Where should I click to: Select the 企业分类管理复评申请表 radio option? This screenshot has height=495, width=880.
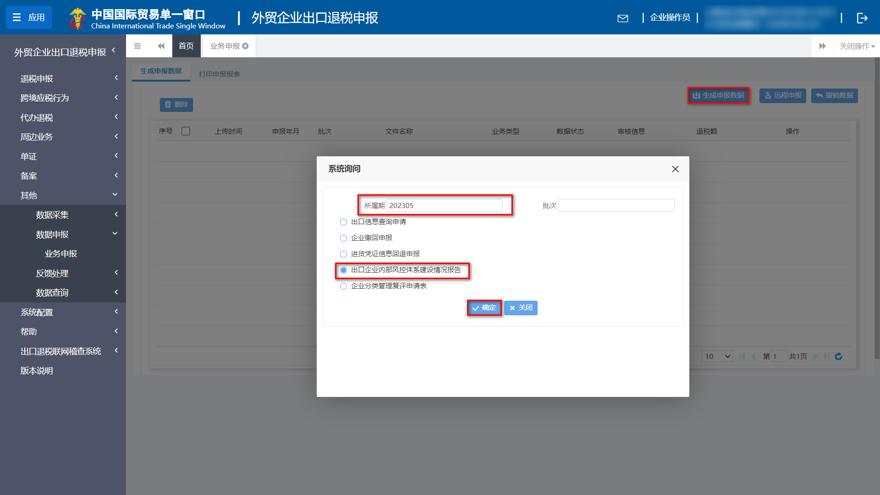pyautogui.click(x=343, y=286)
